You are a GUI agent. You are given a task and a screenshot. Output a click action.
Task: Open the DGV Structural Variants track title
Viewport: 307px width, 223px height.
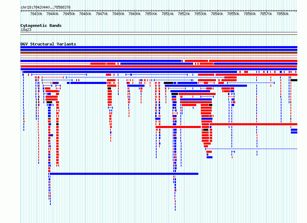[48, 44]
